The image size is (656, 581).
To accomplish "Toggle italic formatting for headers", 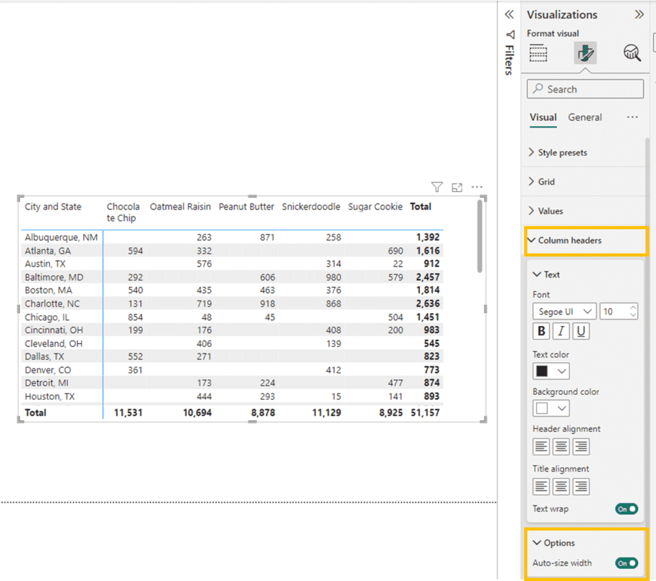I will tap(561, 331).
